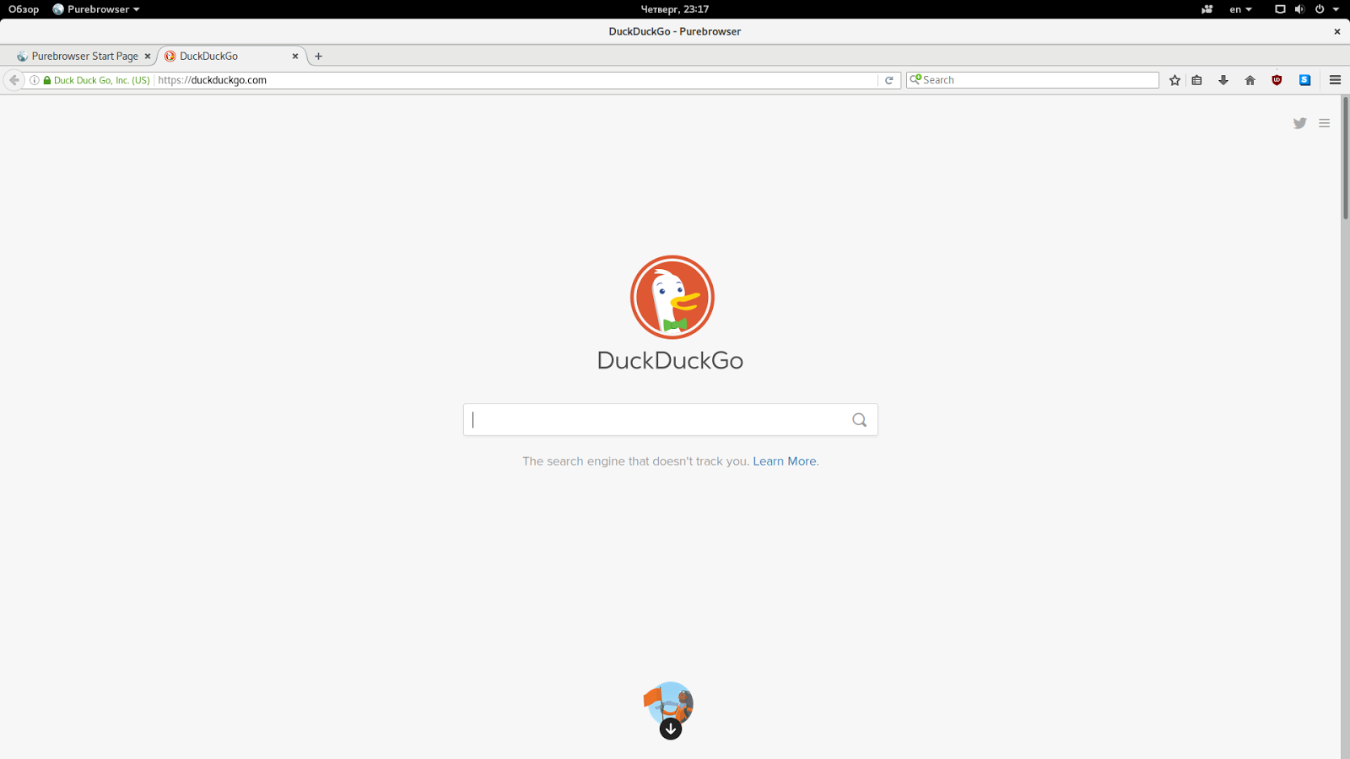Open the Downloads arrow icon
1350x759 pixels.
pos(1223,80)
